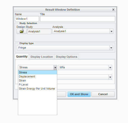Click the Name field containing Window1
This screenshot has height=123, width=128.
point(27,19)
